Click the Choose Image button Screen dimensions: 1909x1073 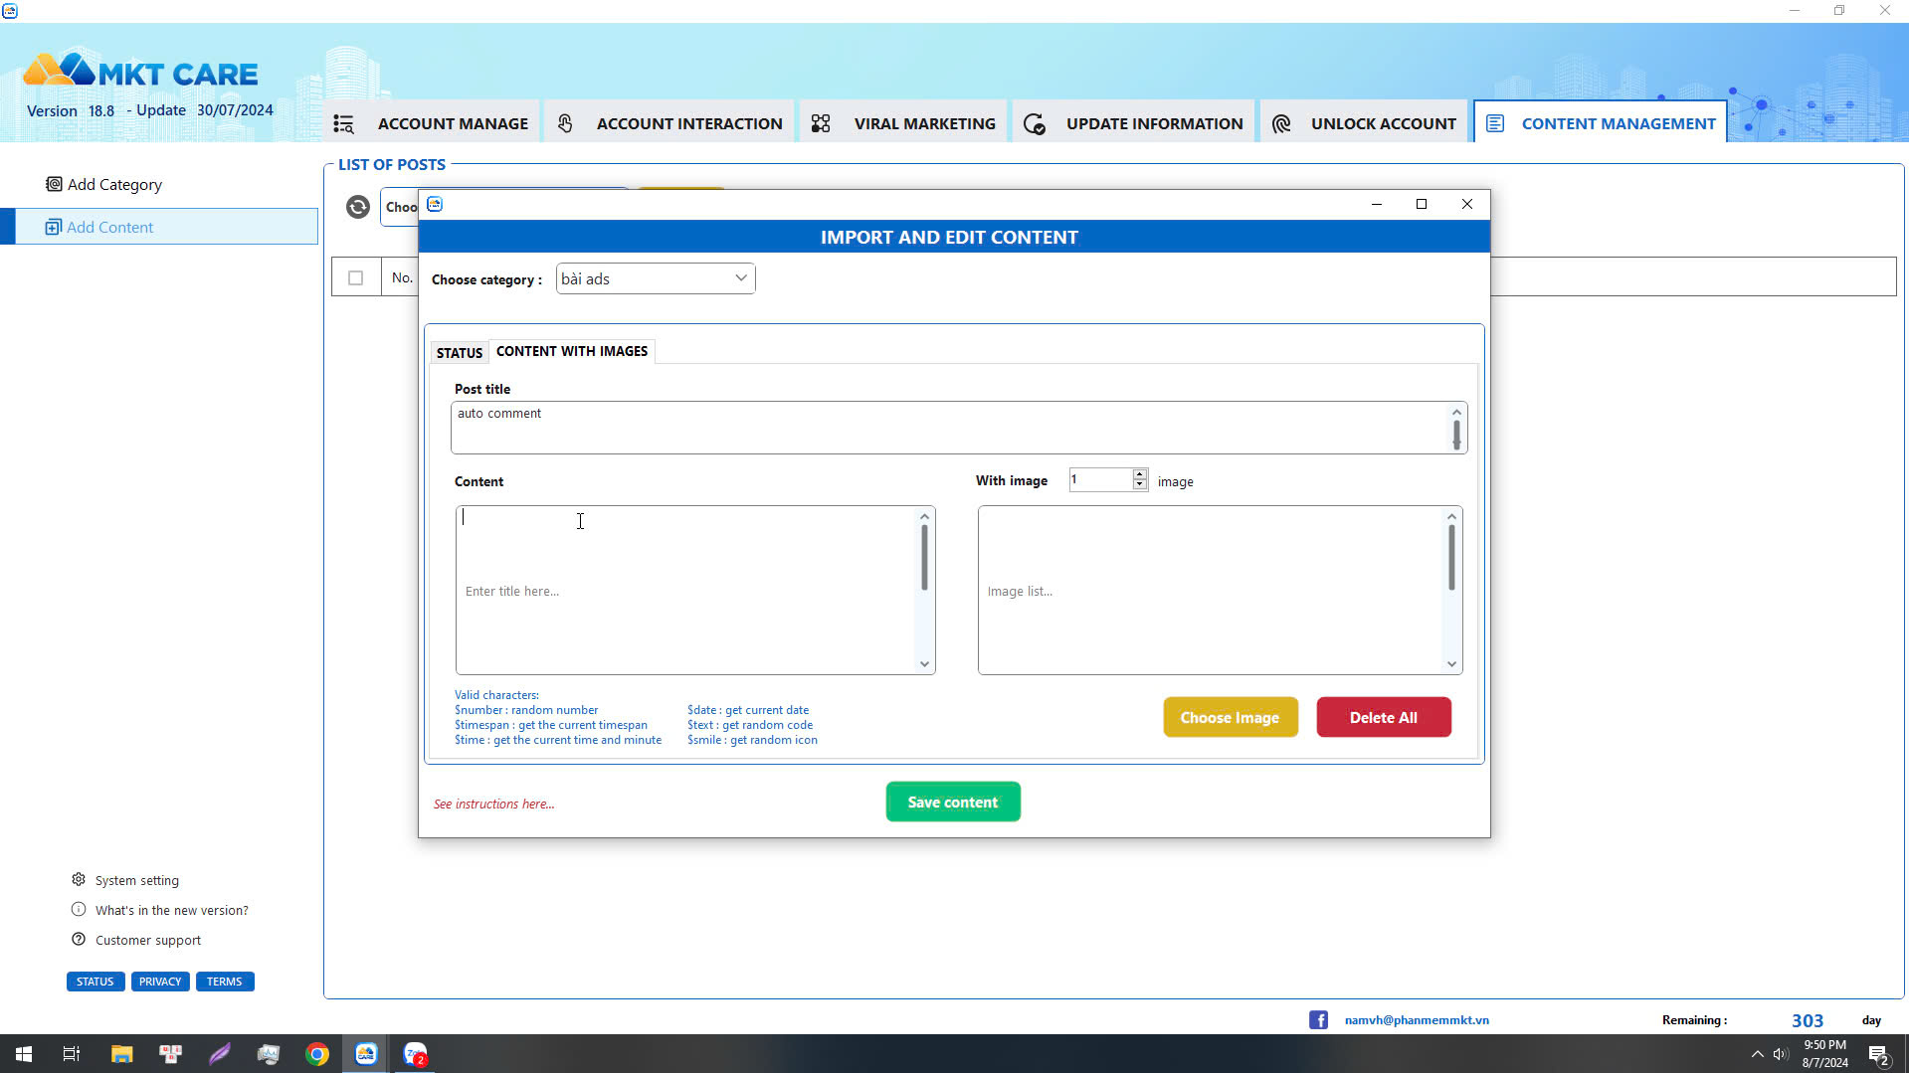coord(1231,717)
